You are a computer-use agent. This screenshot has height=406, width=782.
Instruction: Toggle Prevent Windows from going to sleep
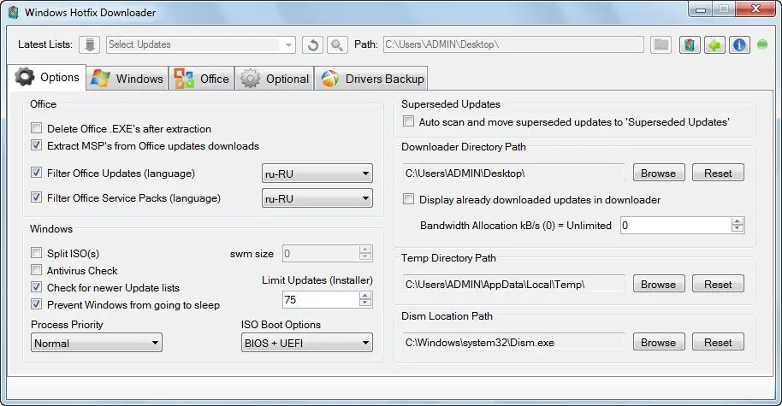(x=37, y=304)
